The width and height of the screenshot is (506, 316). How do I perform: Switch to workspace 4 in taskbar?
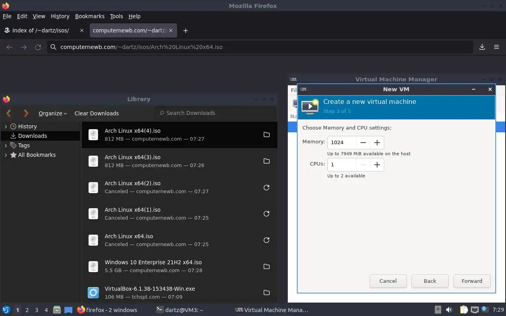(x=46, y=310)
